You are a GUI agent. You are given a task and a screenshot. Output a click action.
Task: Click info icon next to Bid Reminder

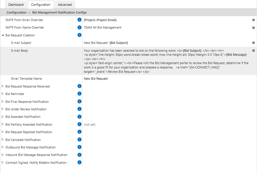(x=80, y=94)
